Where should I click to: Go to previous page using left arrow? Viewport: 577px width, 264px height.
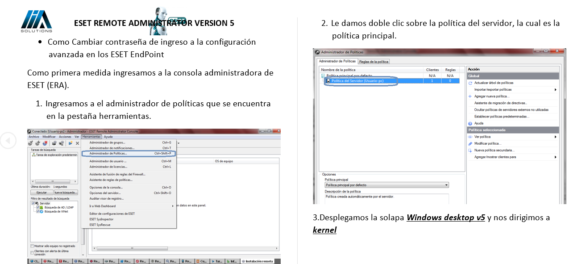[x=7, y=140]
